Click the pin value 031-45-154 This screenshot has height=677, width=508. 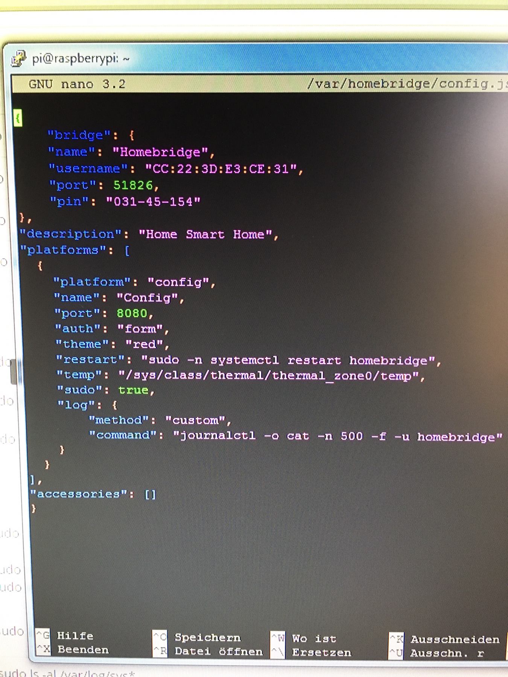pyautogui.click(x=153, y=202)
